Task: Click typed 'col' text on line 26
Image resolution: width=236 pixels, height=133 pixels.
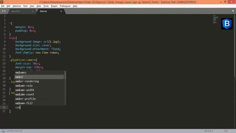Action: coord(18,108)
